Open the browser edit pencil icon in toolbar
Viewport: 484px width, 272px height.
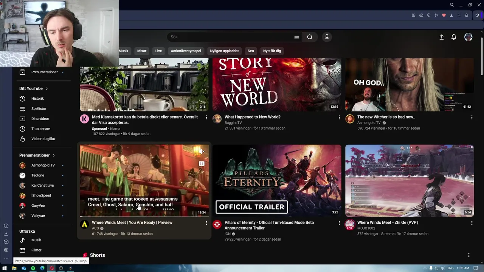tap(414, 15)
